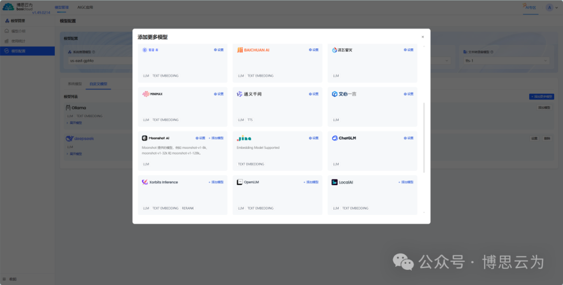Click the 添加更多模型 button in background
563x285 pixels.
(x=542, y=97)
